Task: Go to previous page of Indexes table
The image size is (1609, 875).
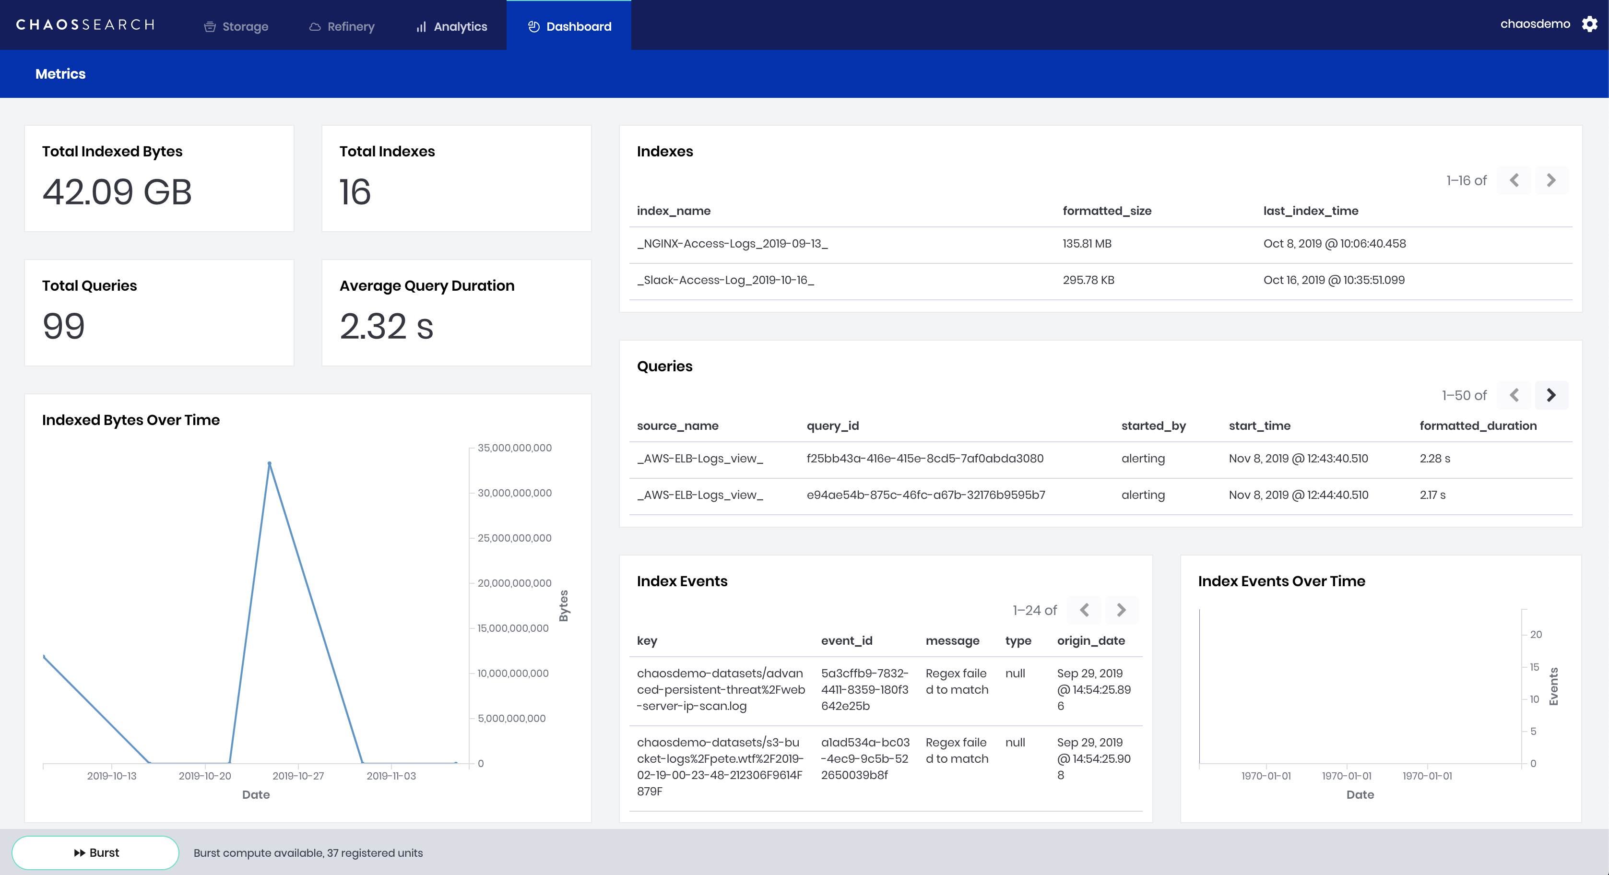Action: (1514, 180)
